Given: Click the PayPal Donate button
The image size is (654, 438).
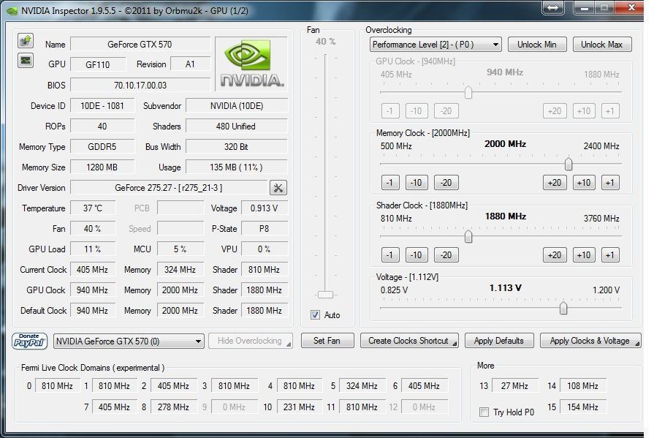Looking at the screenshot, I should (29, 341).
